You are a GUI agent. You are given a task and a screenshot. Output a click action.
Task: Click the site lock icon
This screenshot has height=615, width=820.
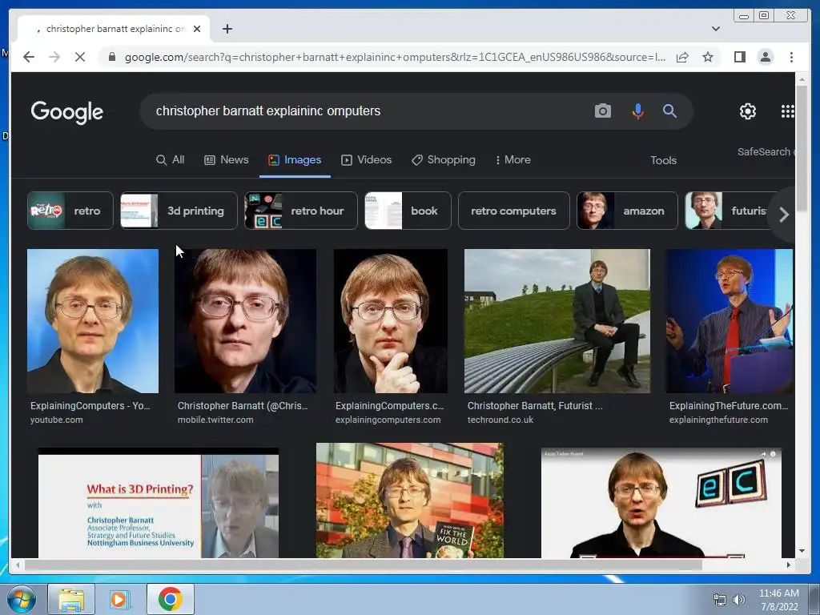tap(111, 57)
